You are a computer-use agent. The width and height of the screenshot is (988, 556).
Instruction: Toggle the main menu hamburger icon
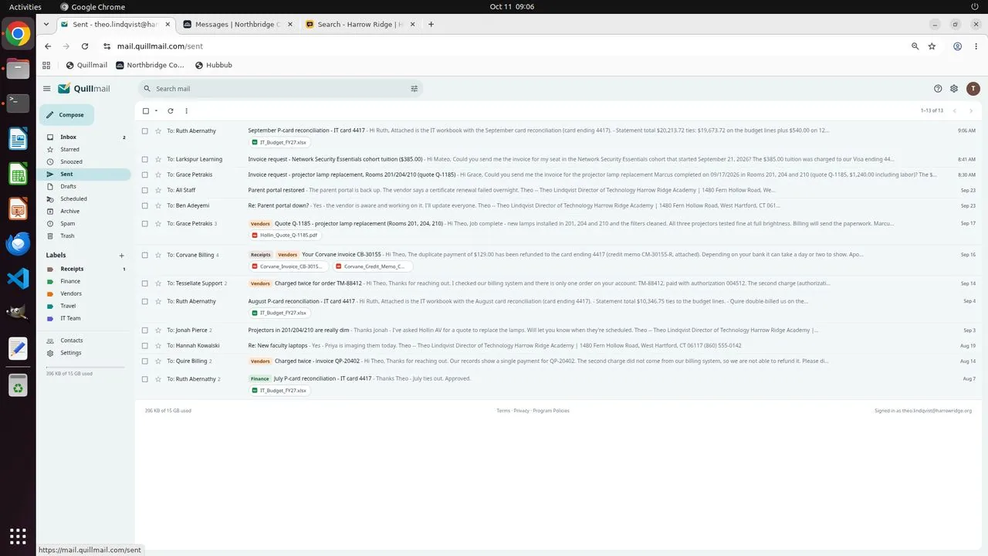tap(47, 89)
